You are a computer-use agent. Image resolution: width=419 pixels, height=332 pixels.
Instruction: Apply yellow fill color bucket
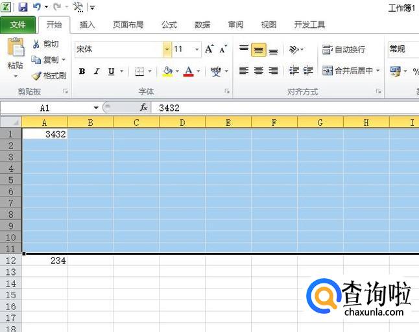[x=167, y=71]
